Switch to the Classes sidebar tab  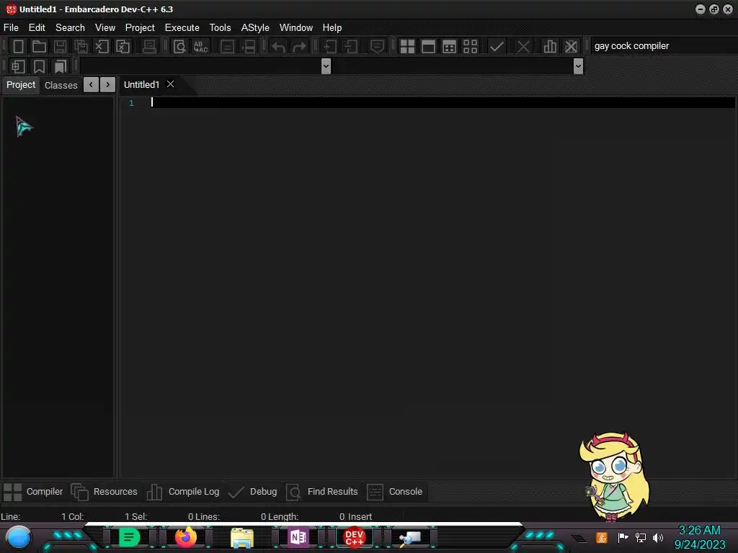[x=61, y=85]
